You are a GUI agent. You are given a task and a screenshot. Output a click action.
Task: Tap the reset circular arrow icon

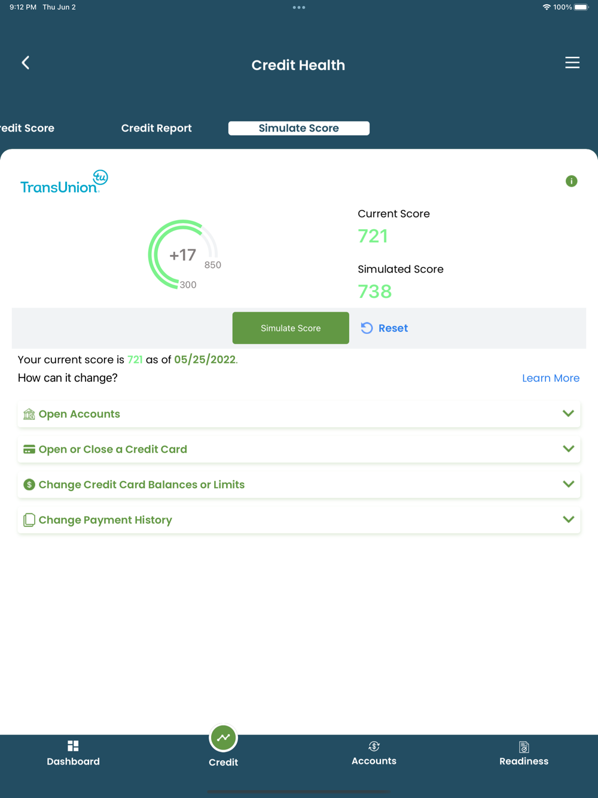click(367, 328)
